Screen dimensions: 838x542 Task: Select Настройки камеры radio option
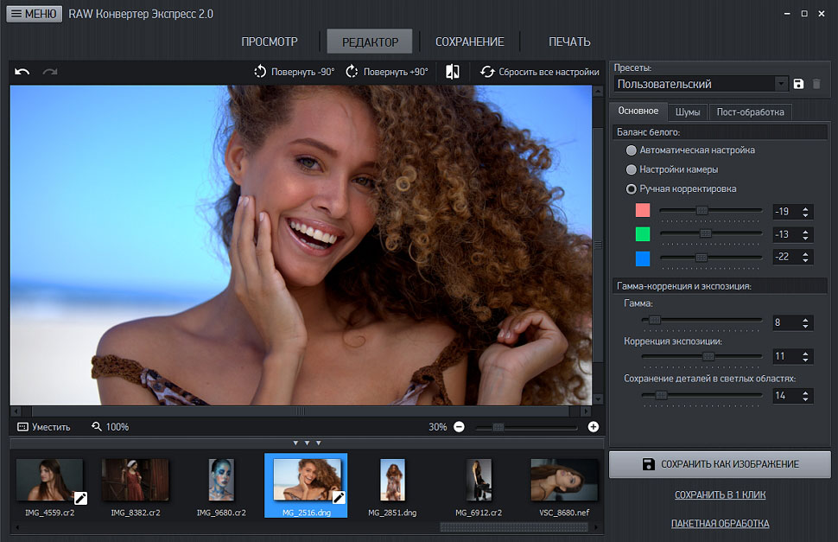[x=632, y=169]
